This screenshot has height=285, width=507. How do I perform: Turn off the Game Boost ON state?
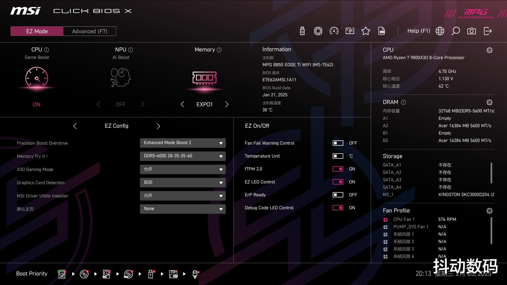(36, 104)
